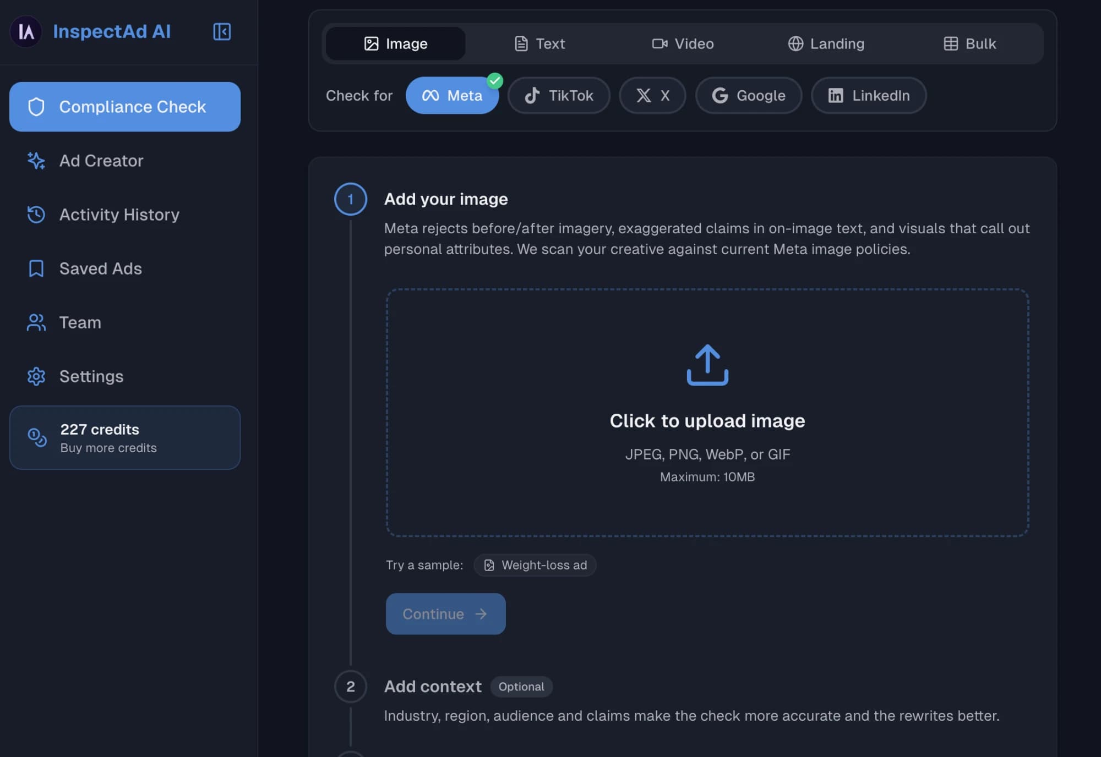Screen dimensions: 1101x757
Task: Toggle TikTok platform check
Action: (x=559, y=95)
